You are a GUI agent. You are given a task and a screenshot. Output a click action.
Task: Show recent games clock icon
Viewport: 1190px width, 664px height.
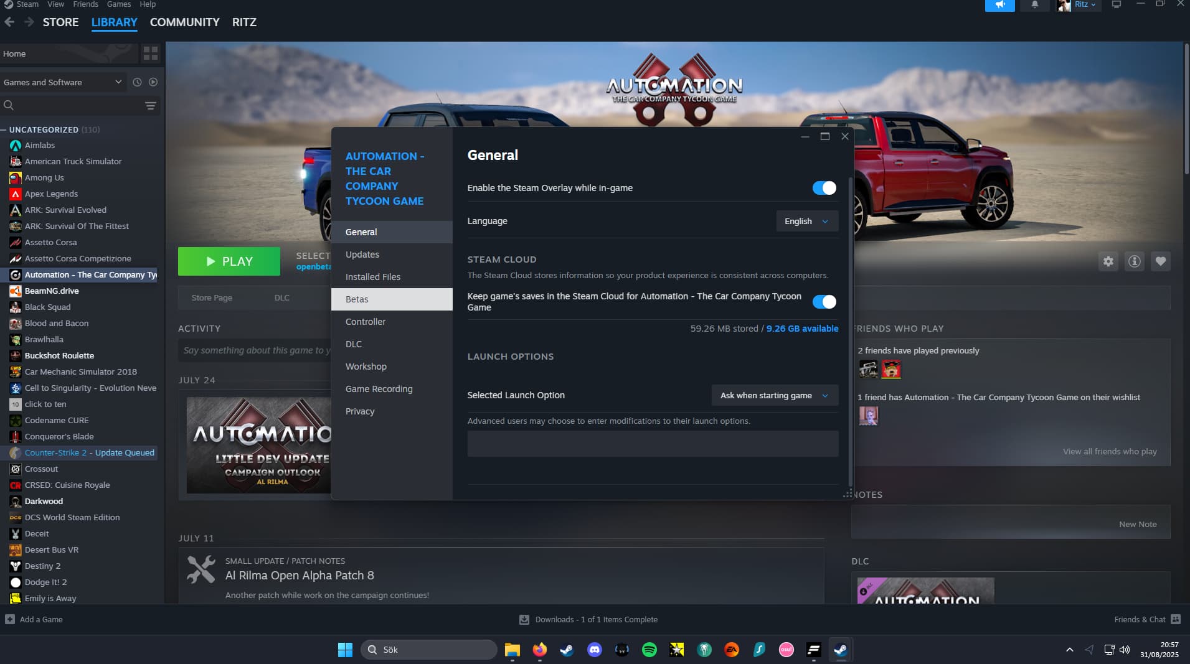click(x=137, y=82)
